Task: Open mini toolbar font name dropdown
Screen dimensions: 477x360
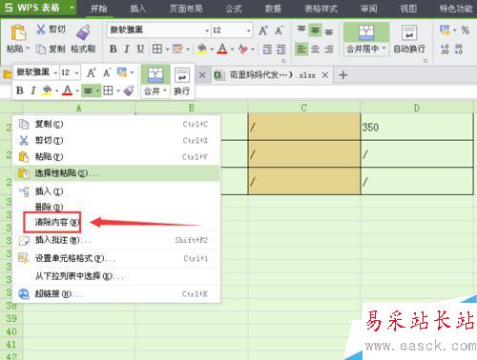Action: 55,73
